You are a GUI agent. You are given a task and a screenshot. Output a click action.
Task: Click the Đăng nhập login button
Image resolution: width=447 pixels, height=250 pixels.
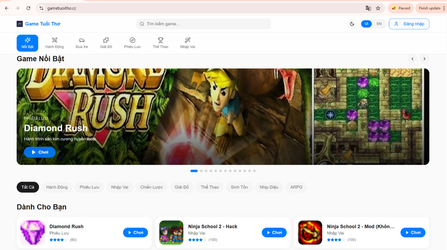pos(409,23)
